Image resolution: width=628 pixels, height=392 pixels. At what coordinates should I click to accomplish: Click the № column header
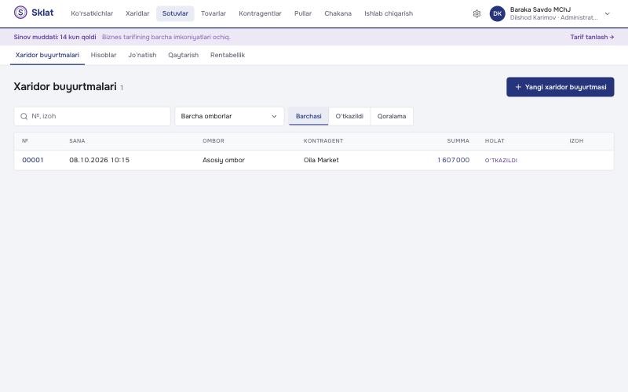pos(25,141)
